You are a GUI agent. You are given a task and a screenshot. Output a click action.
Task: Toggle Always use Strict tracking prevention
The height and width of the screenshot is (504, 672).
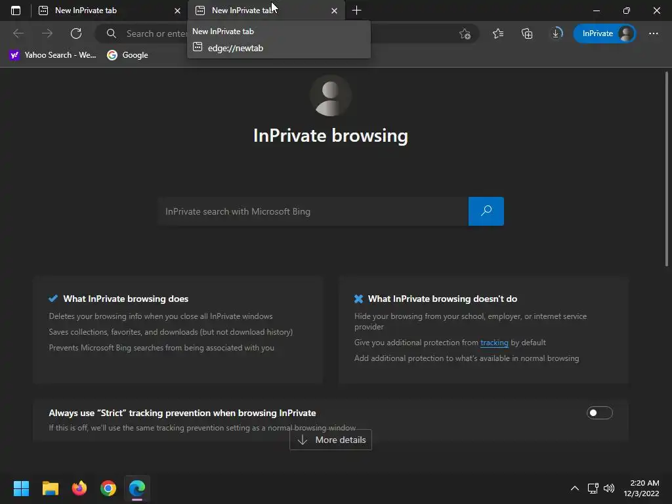tap(600, 413)
